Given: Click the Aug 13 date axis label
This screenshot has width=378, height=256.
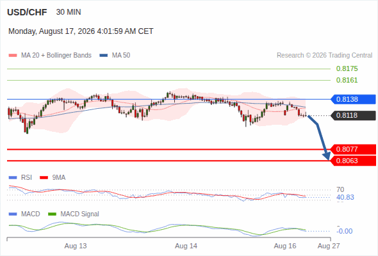Looking at the screenshot, I should click(76, 246).
